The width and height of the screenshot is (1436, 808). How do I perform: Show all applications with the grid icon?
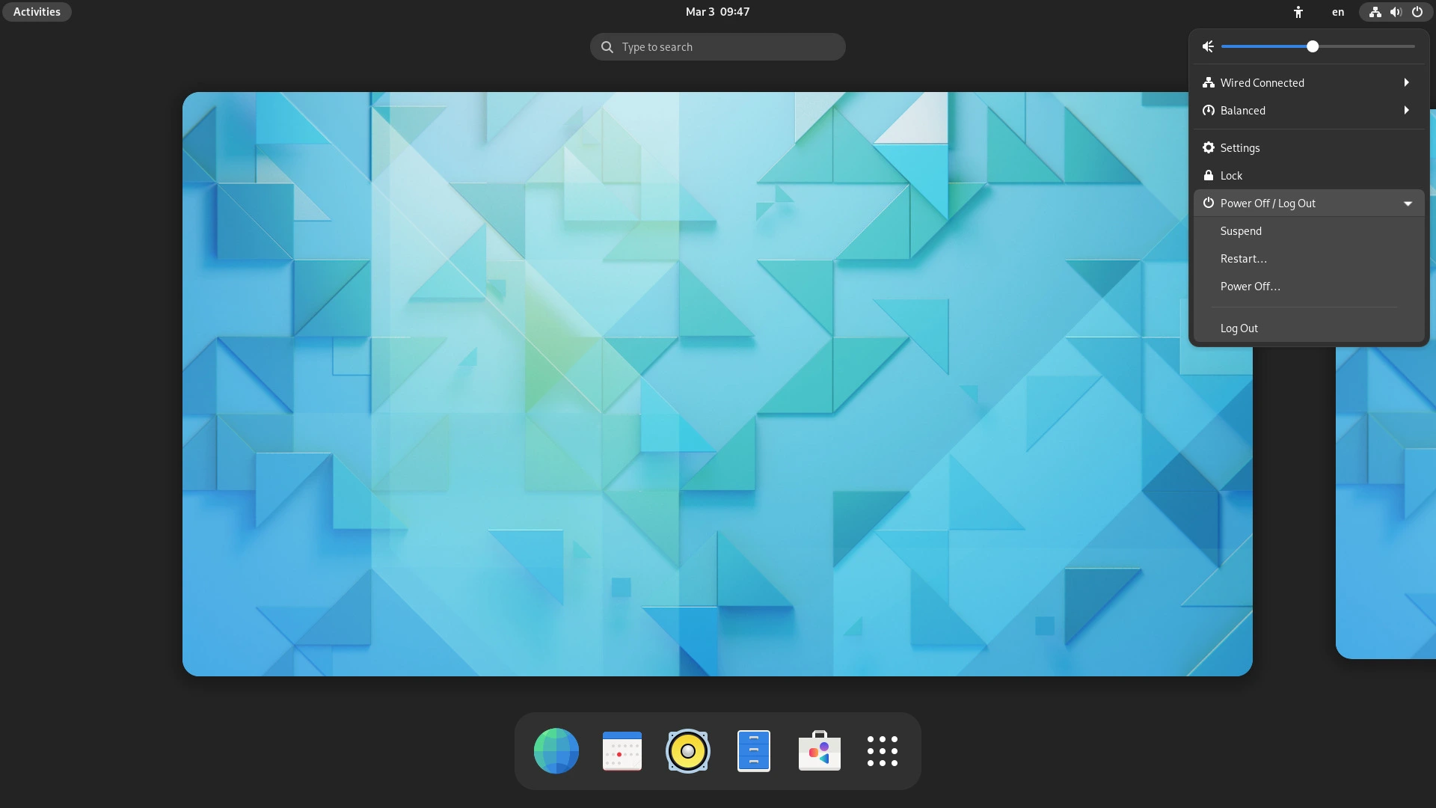[x=883, y=750]
